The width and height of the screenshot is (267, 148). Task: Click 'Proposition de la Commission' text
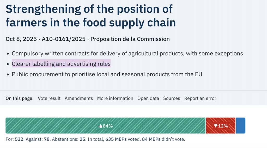[130, 39]
